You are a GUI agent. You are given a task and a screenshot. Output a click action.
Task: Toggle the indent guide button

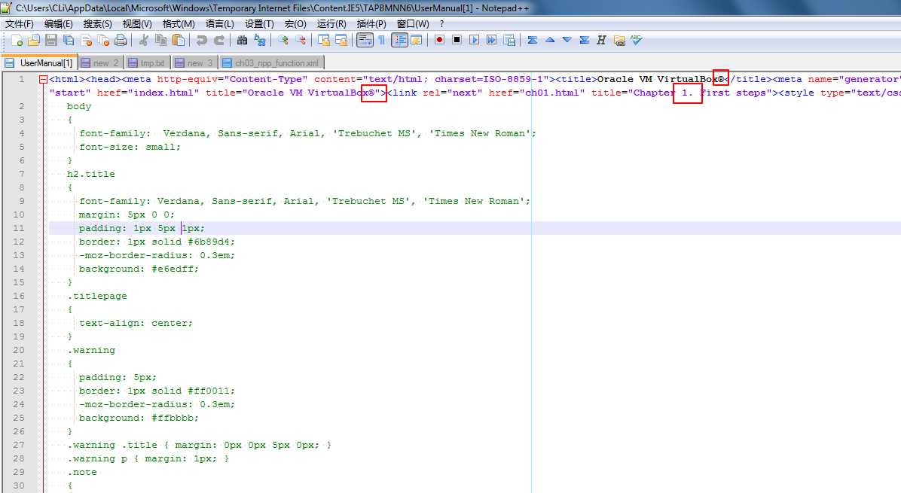tap(399, 40)
